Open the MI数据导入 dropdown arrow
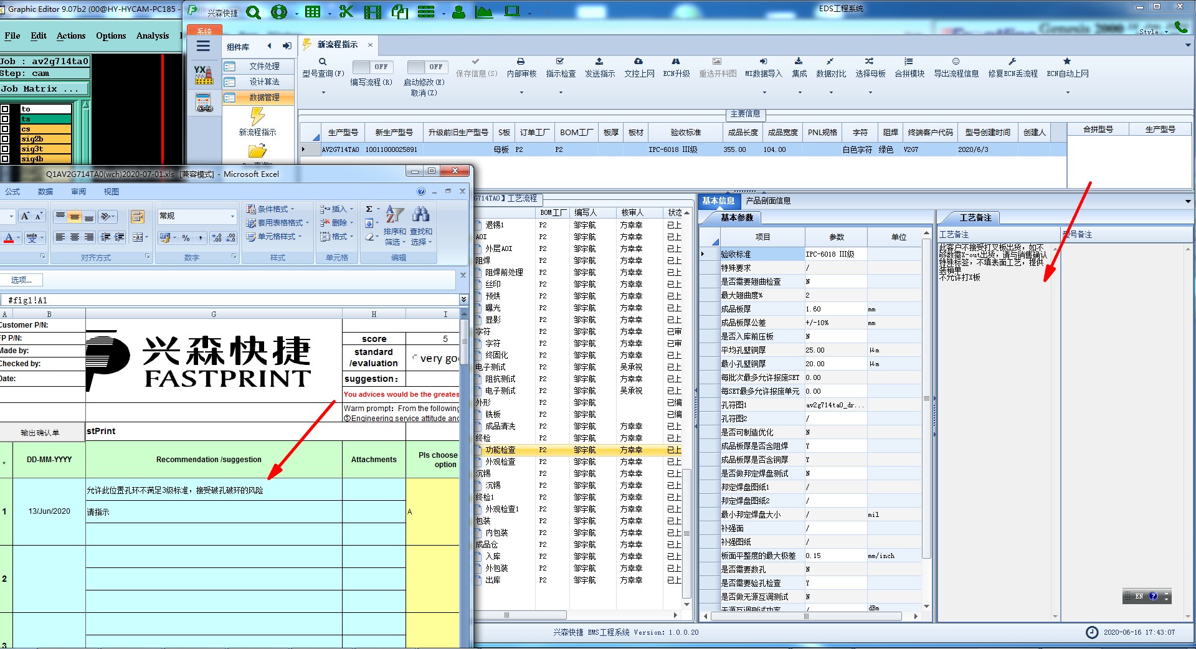The width and height of the screenshot is (1196, 649). [764, 92]
